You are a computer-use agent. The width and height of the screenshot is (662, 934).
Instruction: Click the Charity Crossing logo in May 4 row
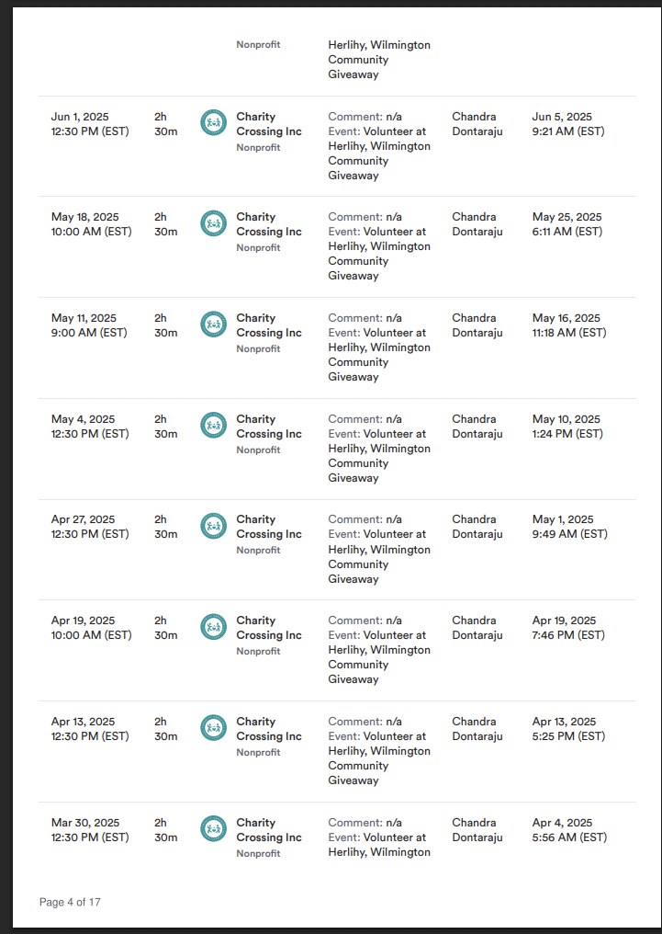[x=213, y=425]
